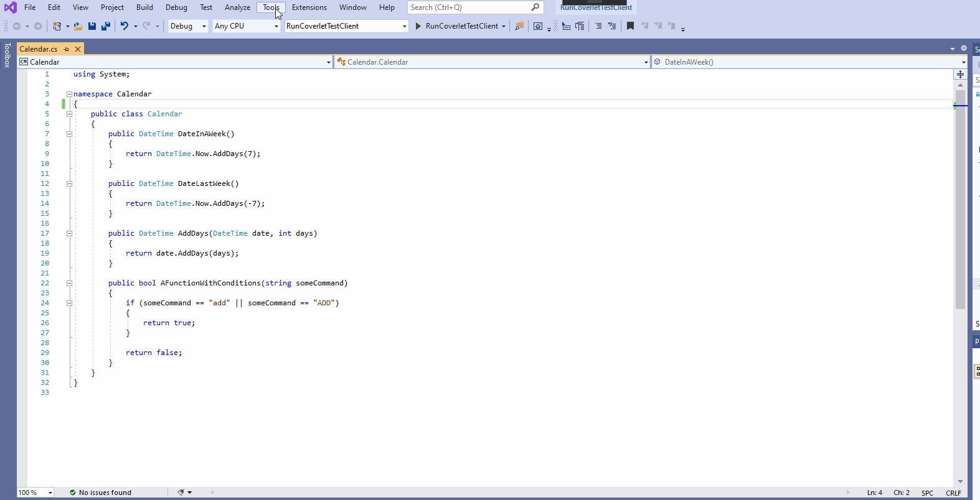Click the Save All toolbar icon
This screenshot has height=500, width=980.
click(106, 26)
